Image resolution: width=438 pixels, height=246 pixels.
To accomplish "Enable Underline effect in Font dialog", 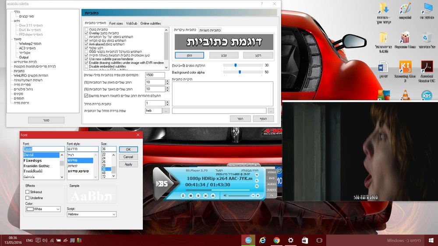I will point(27,198).
